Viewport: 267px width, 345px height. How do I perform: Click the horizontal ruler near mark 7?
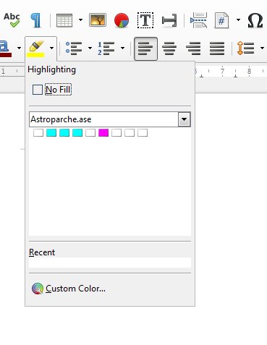click(222, 72)
